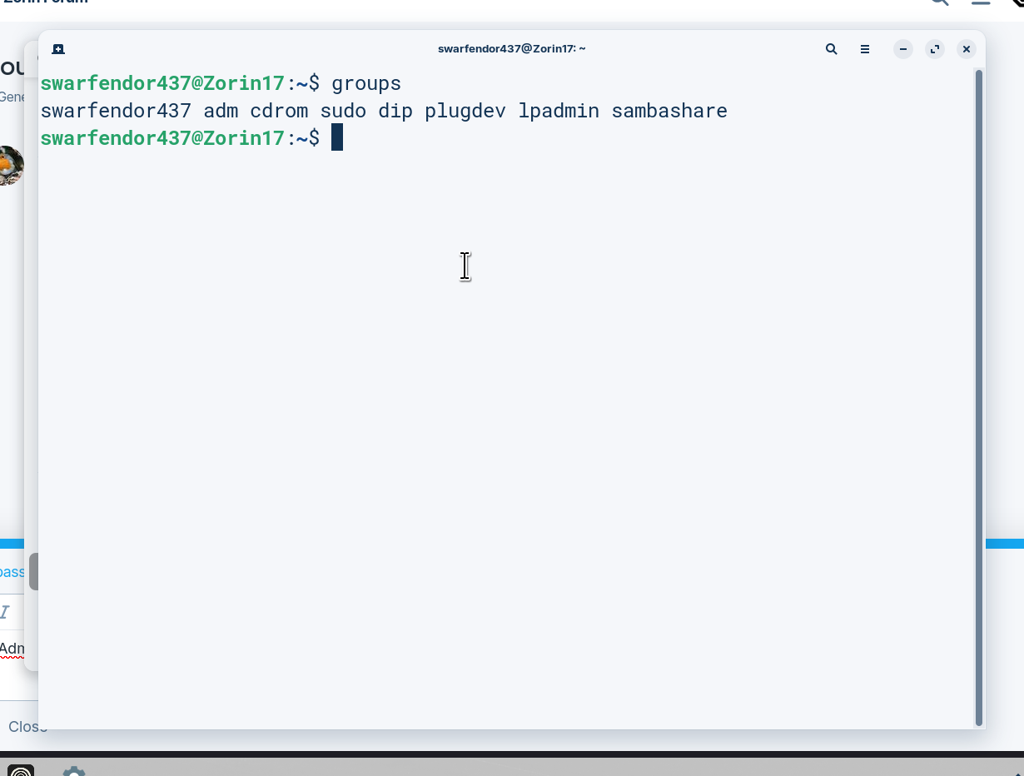Open the forum search icon
Viewport: 1024px width, 776px height.
point(939,2)
